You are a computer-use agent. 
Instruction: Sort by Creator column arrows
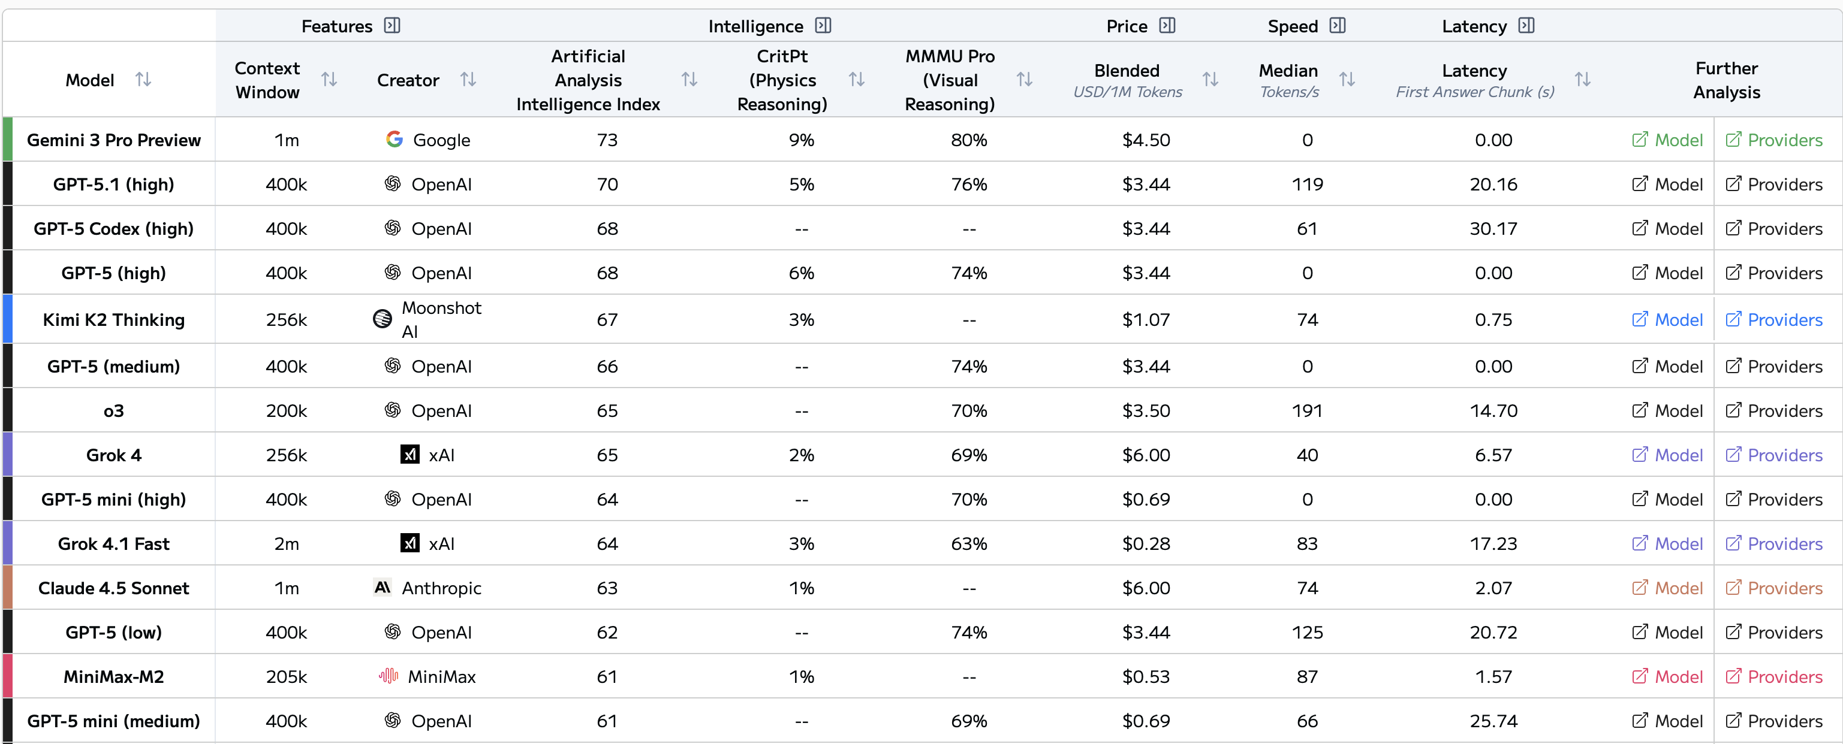coord(468,79)
